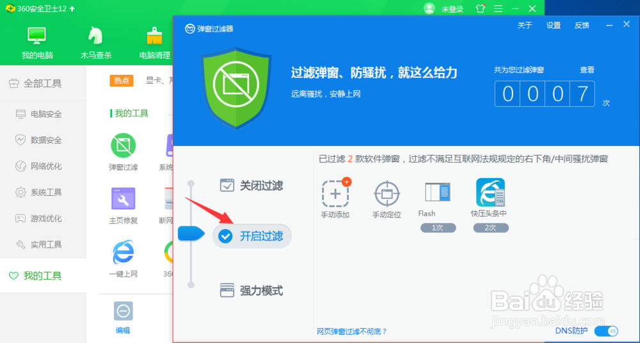The image size is (640, 343).
Task: Click 手动定位 crosshair icon
Action: (x=387, y=193)
